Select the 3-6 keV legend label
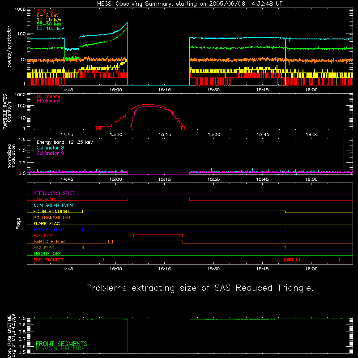 [46, 11]
